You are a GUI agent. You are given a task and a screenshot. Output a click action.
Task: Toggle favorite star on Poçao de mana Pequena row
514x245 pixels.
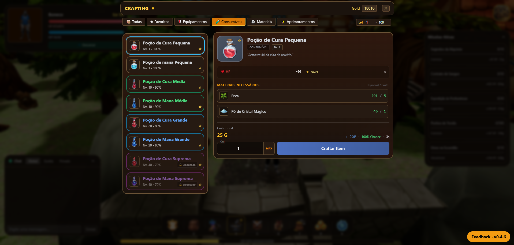click(200, 68)
